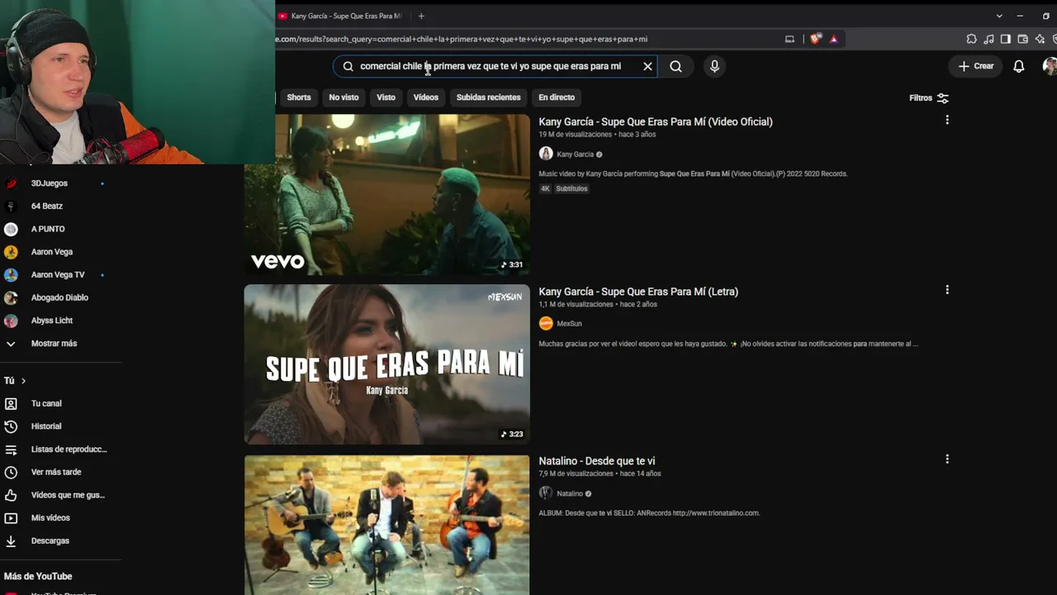1057x595 pixels.
Task: Open the Leo AI sparkle icon
Action: (1040, 39)
